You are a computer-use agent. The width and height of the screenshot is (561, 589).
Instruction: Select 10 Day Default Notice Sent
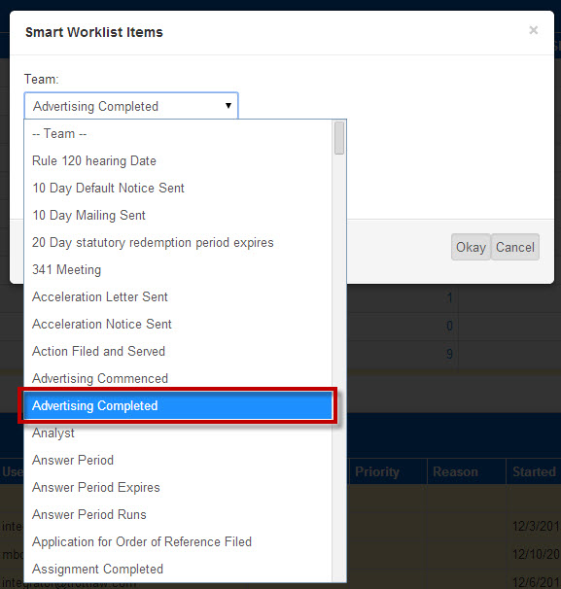(x=178, y=188)
